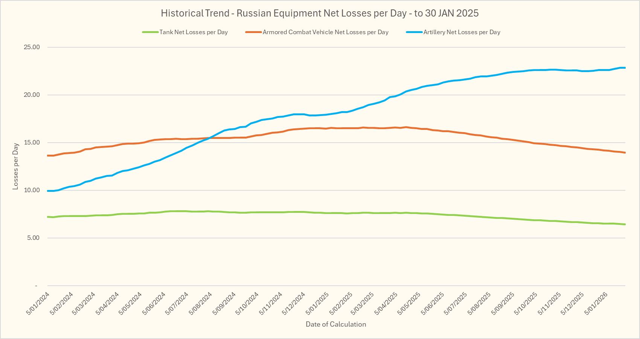Click the orange legend line marker

pos(253,32)
